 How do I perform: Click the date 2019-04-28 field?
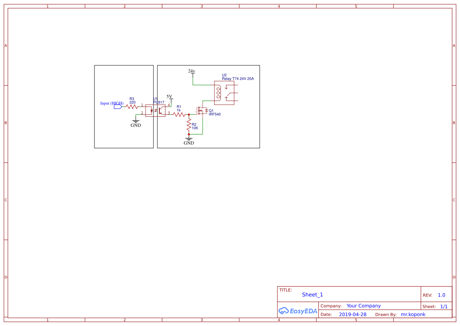tap(353, 314)
